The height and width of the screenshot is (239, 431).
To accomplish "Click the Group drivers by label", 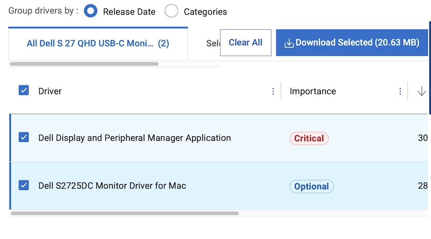I will point(43,11).
